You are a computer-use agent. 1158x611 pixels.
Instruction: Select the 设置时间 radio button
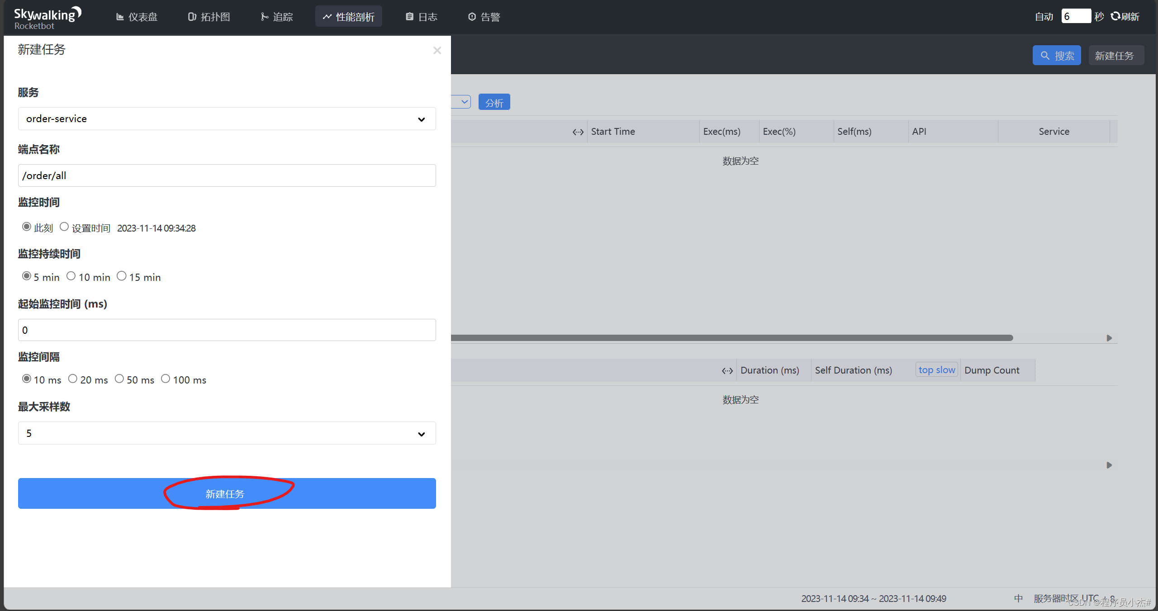pyautogui.click(x=64, y=227)
